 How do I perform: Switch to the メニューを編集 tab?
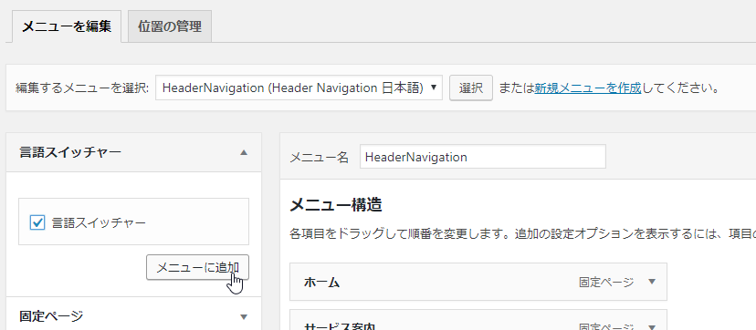point(67,26)
